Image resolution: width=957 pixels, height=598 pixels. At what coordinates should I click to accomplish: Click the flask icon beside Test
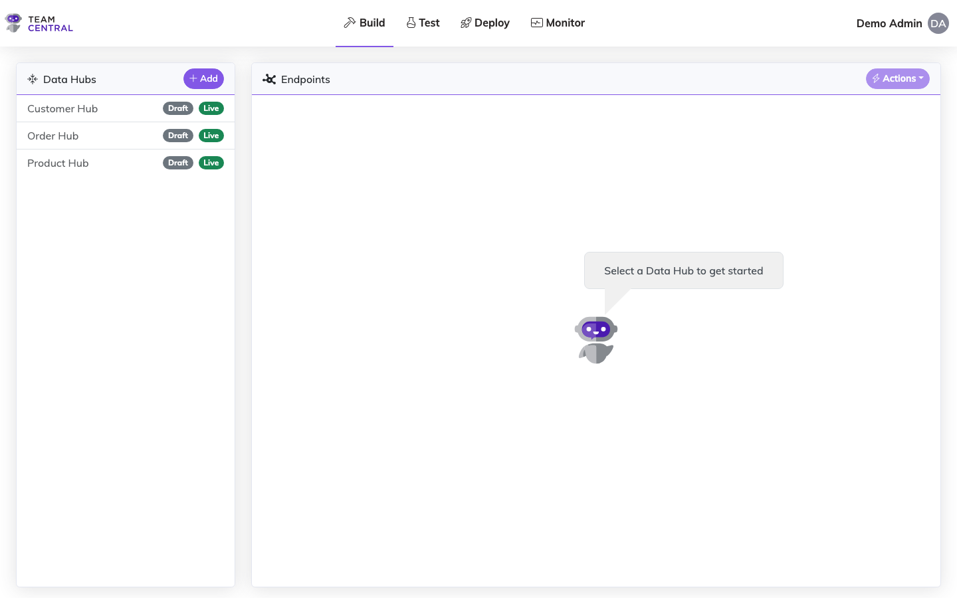[411, 22]
